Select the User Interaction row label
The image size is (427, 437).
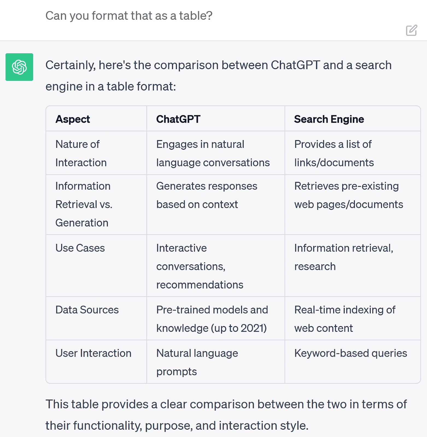[x=93, y=353]
